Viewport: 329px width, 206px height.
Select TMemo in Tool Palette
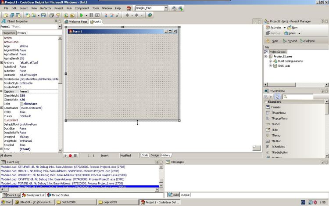tap(276, 135)
